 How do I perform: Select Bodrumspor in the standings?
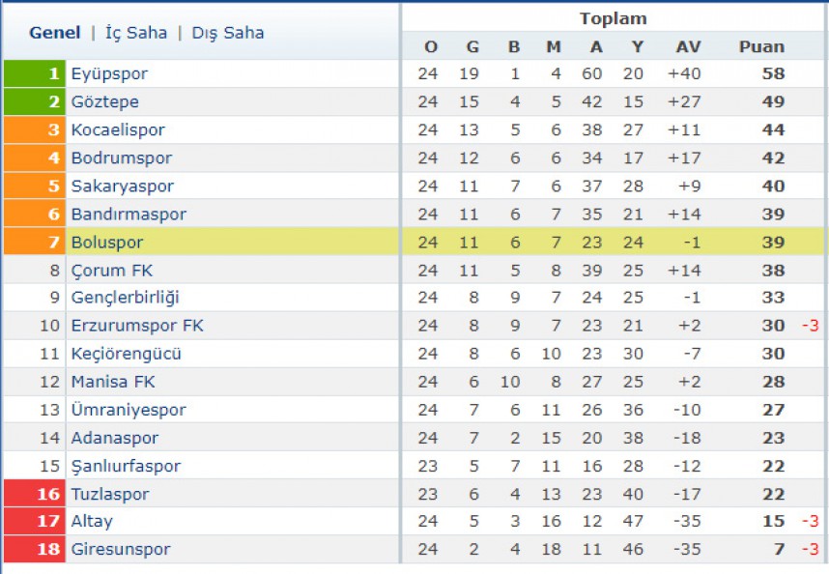coord(122,158)
